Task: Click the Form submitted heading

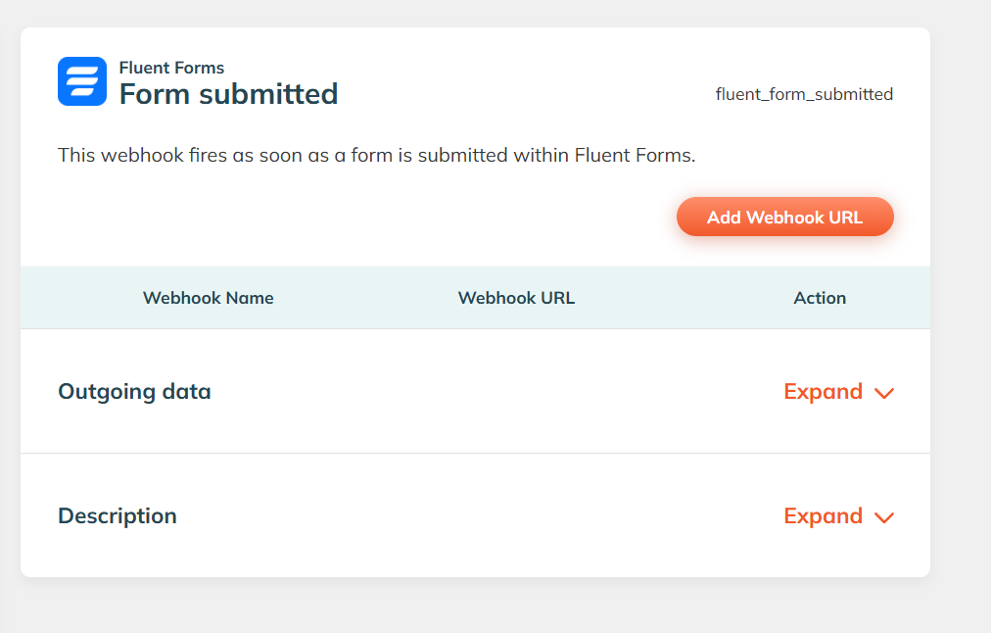Action: 229,94
